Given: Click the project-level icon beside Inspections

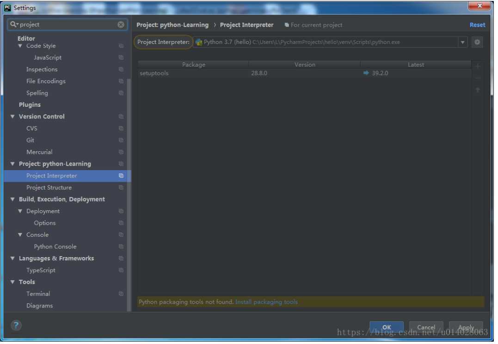Looking at the screenshot, I should (x=121, y=69).
